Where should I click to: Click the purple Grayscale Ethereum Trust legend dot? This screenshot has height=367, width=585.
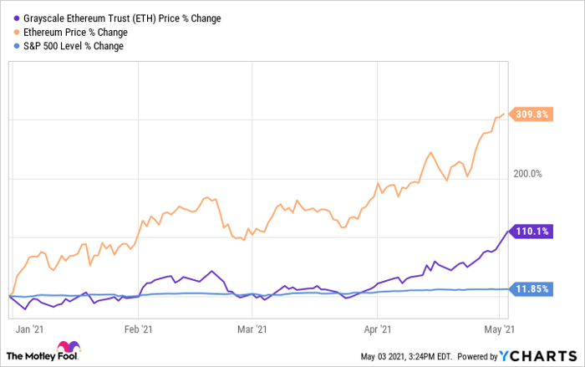click(16, 18)
